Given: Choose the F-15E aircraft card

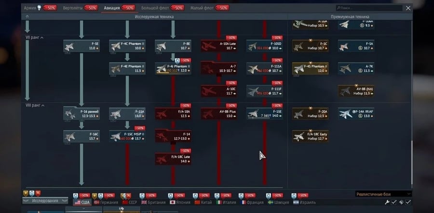Looking at the screenshot, I should (264, 113).
